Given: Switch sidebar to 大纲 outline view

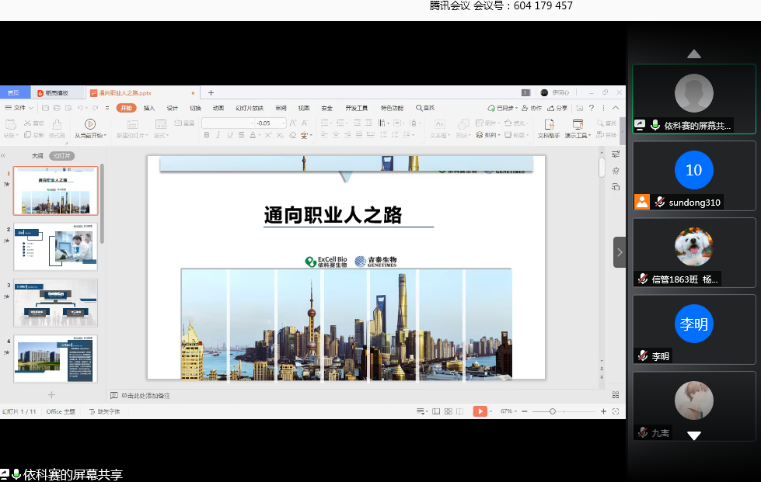Looking at the screenshot, I should (x=37, y=156).
